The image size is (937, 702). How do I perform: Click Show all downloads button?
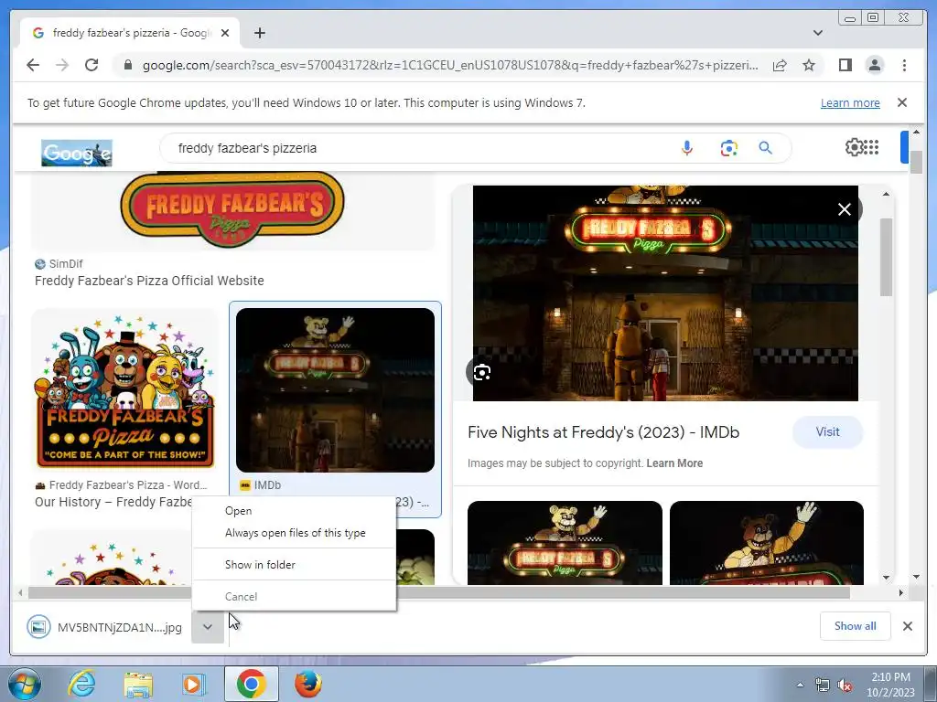(856, 625)
